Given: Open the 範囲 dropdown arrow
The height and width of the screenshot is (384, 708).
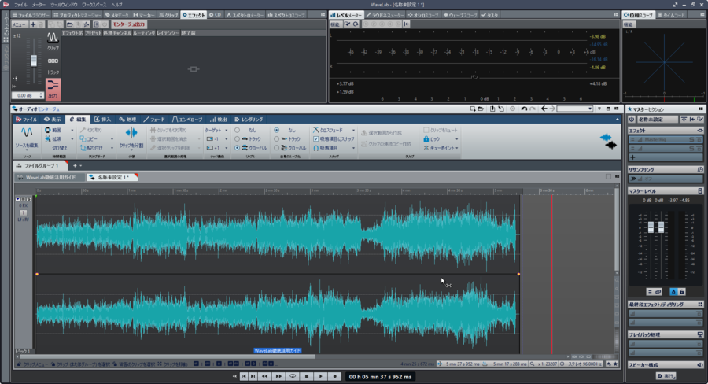Looking at the screenshot, I should coord(72,130).
